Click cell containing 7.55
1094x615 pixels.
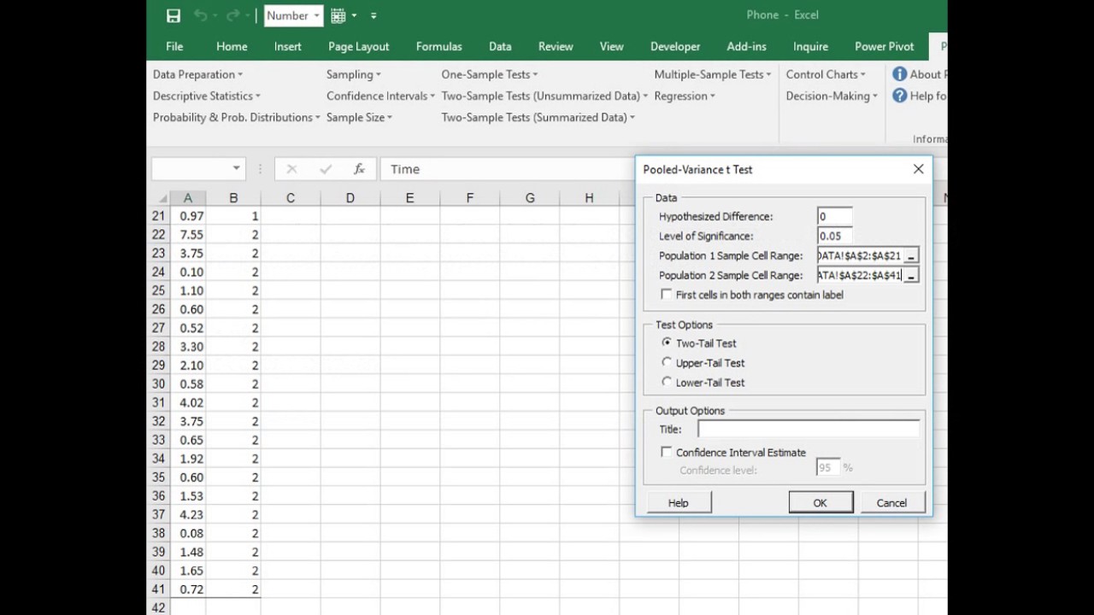coord(188,235)
